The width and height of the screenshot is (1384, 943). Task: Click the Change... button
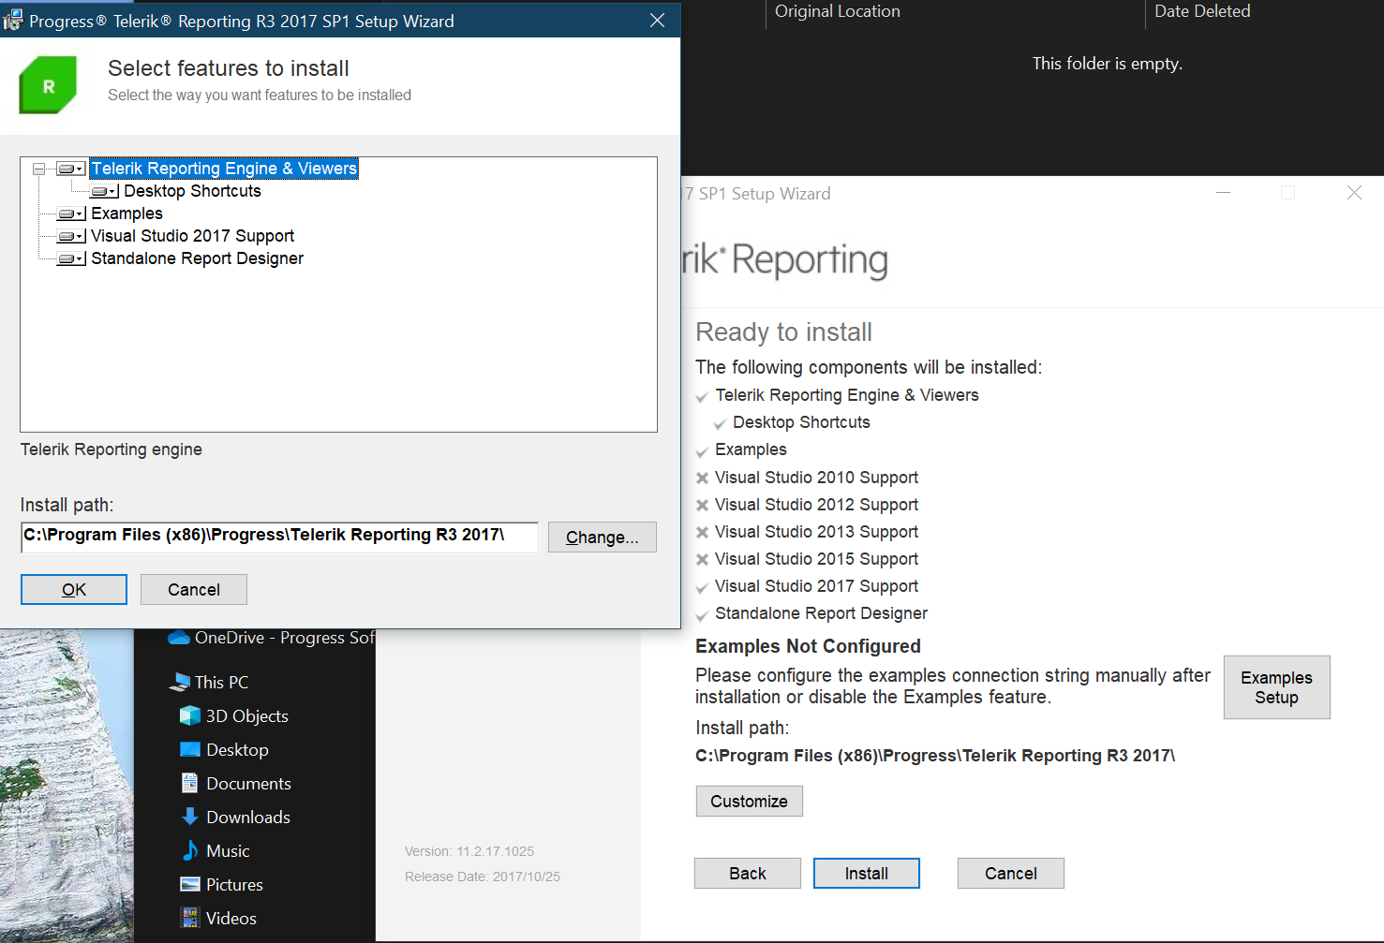pyautogui.click(x=603, y=538)
